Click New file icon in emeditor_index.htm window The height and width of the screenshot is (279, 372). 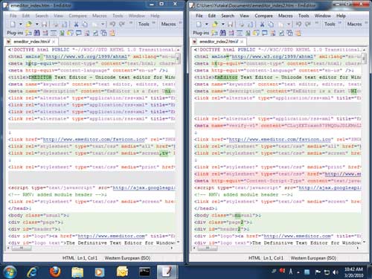pos(13,24)
